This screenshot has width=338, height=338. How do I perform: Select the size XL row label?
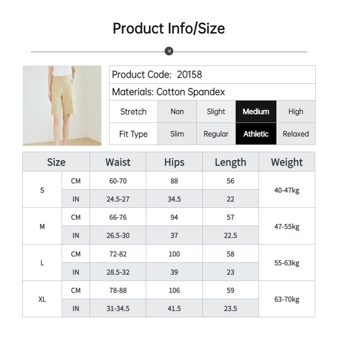(x=42, y=299)
